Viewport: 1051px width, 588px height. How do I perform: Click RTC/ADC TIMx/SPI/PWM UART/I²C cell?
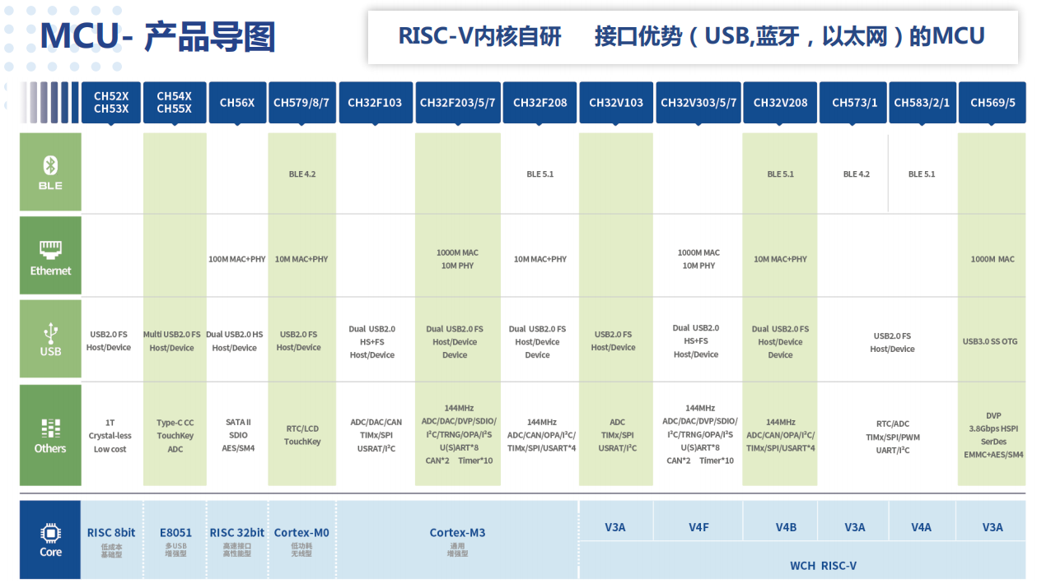tap(893, 437)
